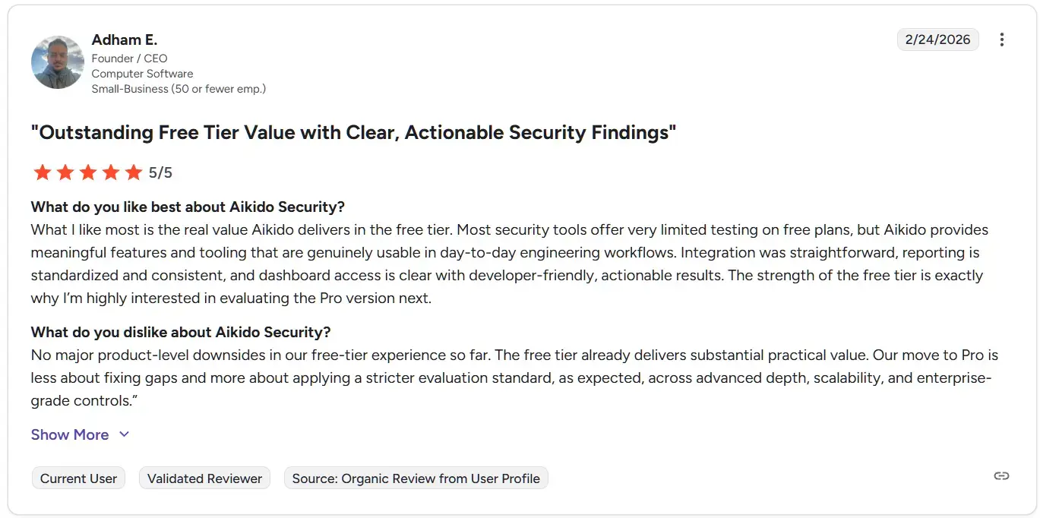Click the second rating star
Screen dimensions: 1040x518
click(65, 172)
